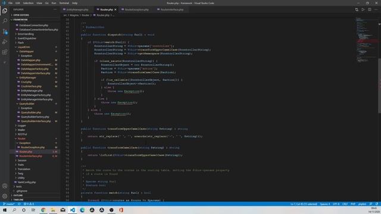Click the minimap code overview
This screenshot has height=214, width=381.
pyautogui.click(x=367, y=40)
